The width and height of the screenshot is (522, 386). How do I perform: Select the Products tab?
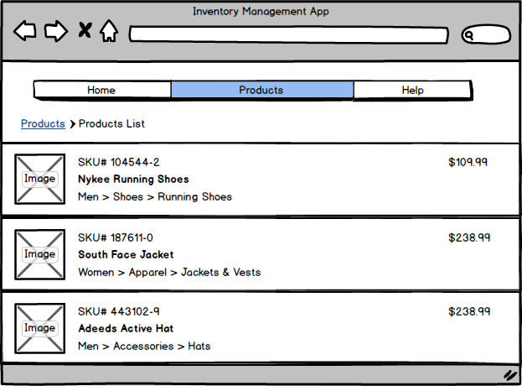click(261, 90)
